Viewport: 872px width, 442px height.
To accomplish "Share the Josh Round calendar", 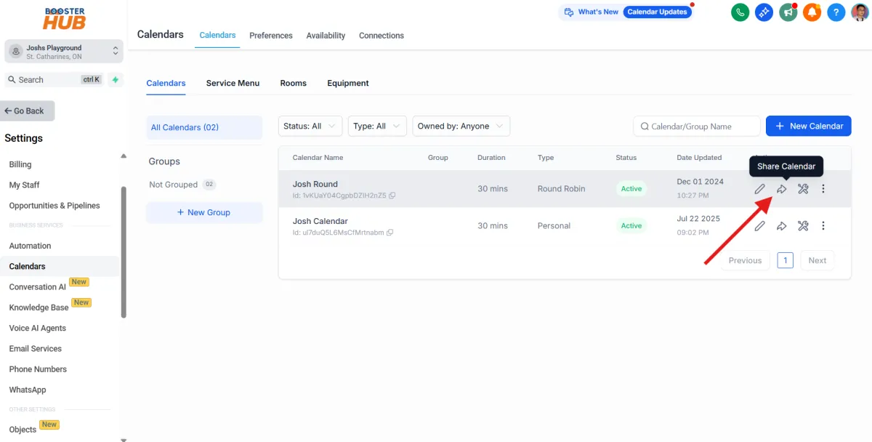I will pos(781,188).
